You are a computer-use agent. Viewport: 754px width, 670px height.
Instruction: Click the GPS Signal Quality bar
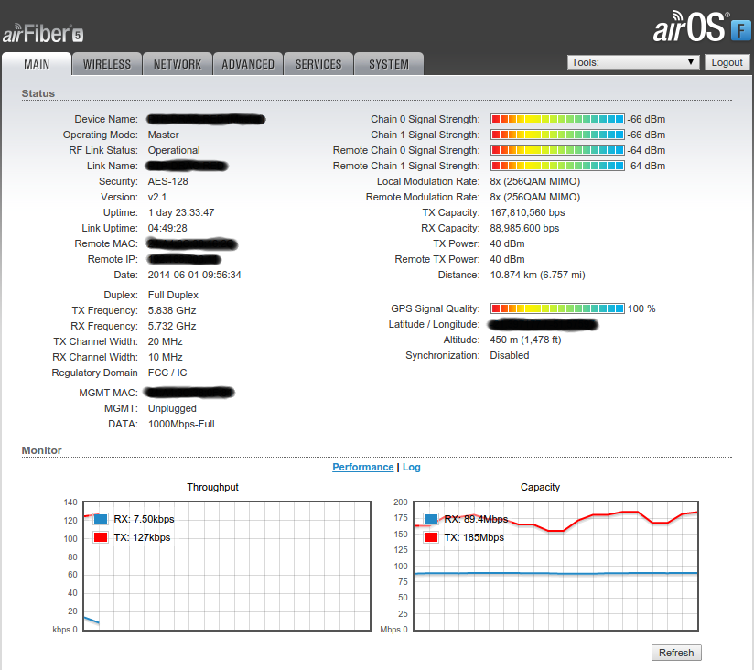tap(557, 308)
